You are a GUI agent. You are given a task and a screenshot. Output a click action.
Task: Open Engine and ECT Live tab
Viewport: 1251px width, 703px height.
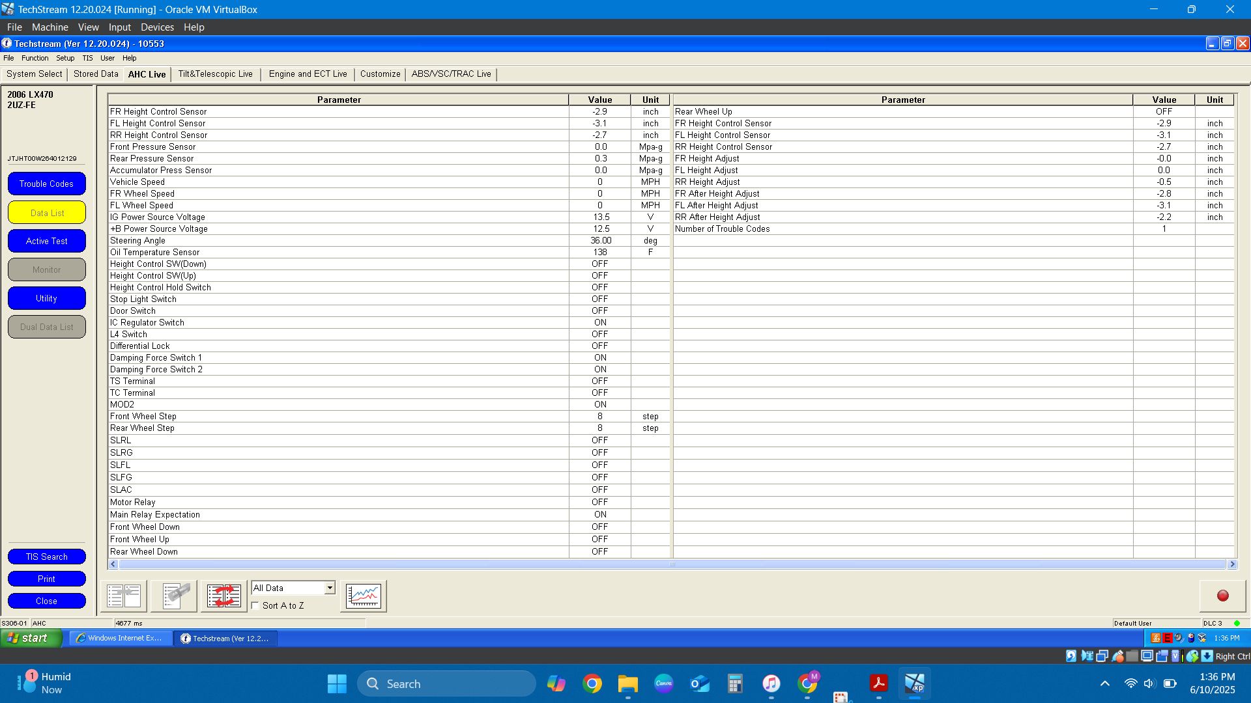click(x=308, y=74)
